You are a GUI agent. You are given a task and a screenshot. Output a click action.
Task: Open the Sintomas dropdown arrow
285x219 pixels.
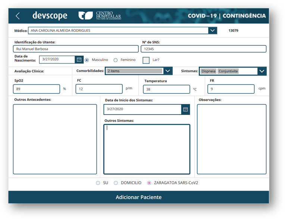pos(262,71)
